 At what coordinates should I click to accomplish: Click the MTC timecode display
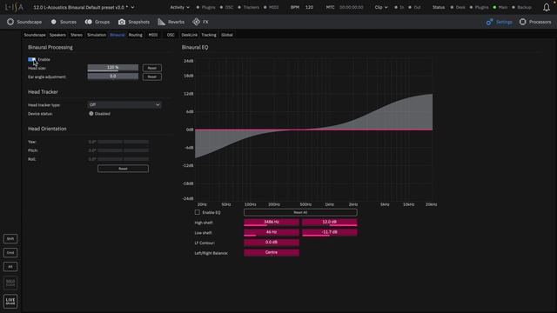[x=351, y=7]
